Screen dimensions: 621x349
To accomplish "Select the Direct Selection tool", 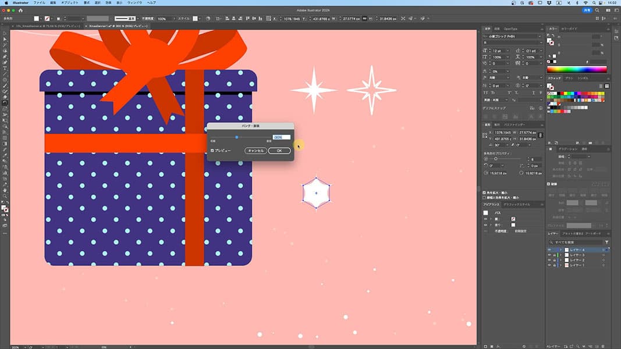I will pyautogui.click(x=5, y=40).
